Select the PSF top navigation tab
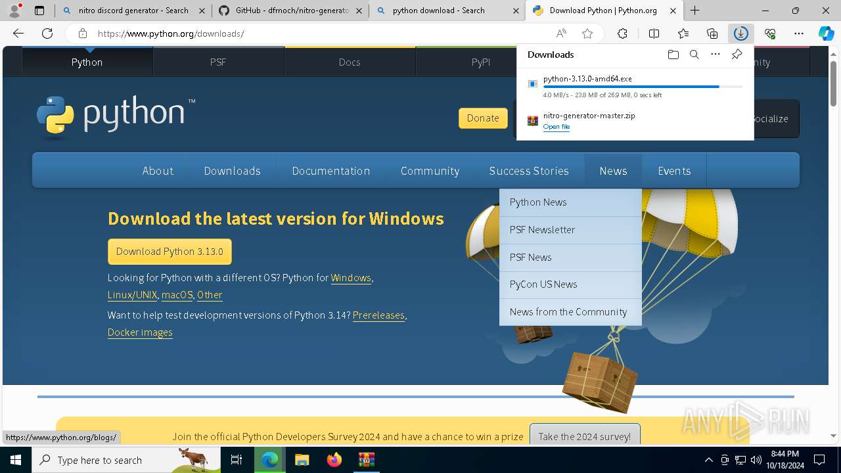The image size is (841, 473). click(218, 62)
